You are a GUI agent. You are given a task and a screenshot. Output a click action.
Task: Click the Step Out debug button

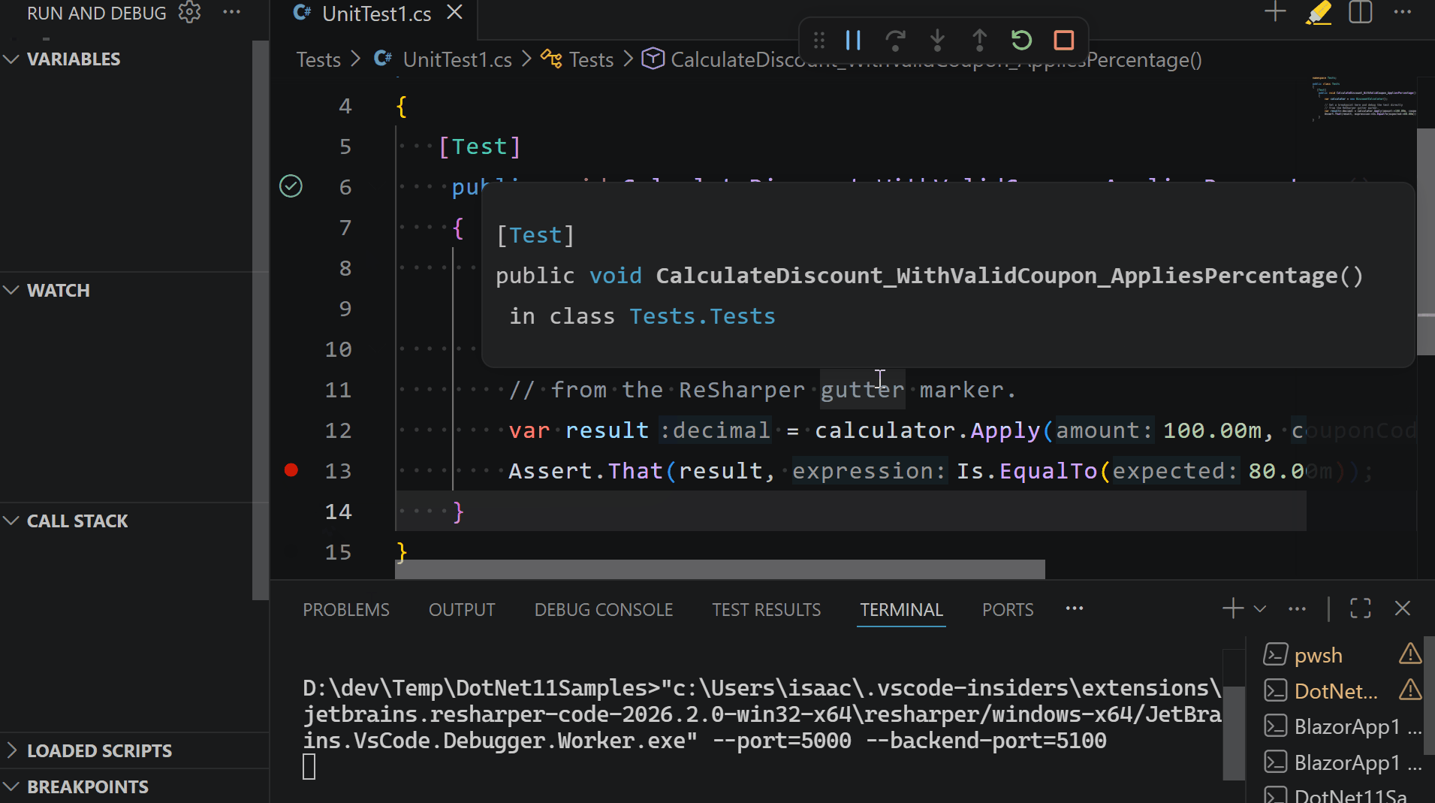979,40
